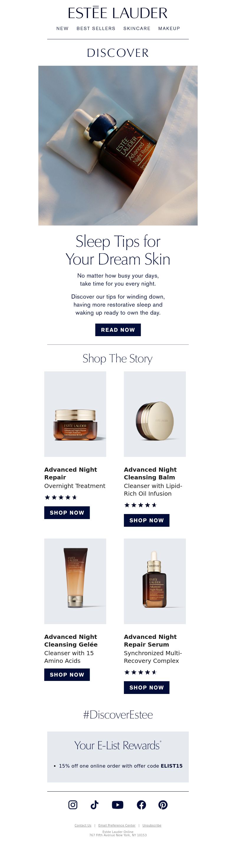Shop now for Cleansing Gelée
The image size is (236, 849).
pos(67,674)
